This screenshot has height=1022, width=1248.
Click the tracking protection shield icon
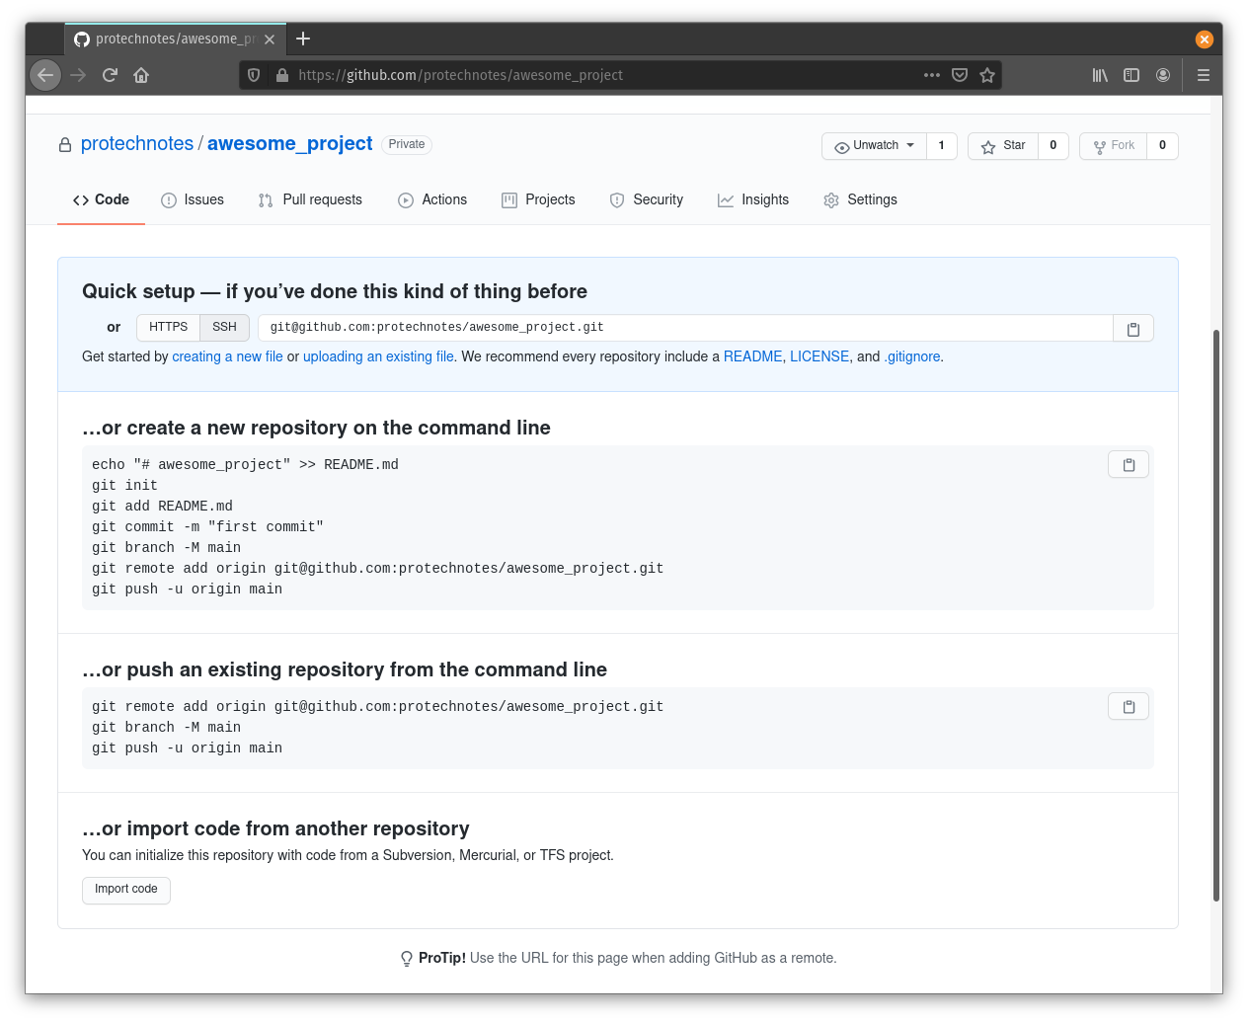point(254,75)
